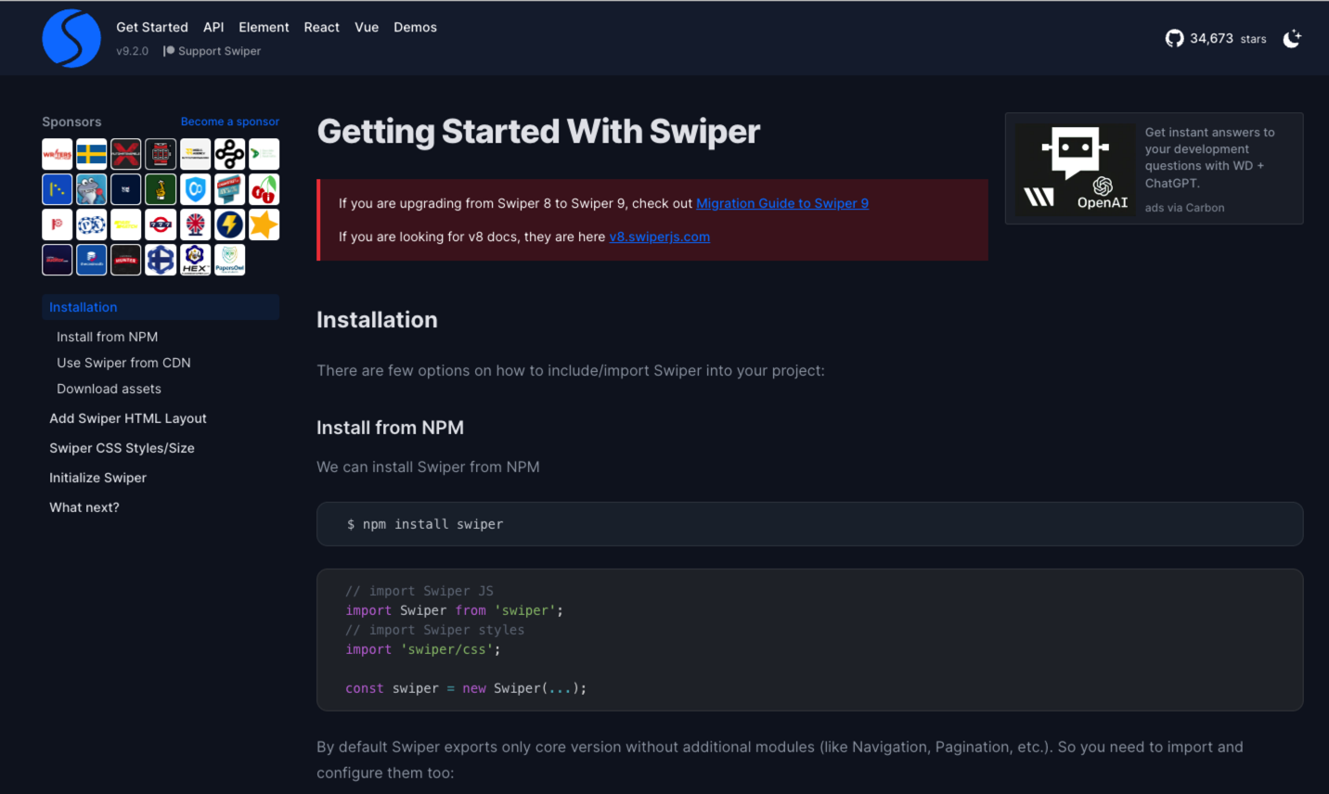Open the red P gear sponsor icon
Screen dimensions: 1329x794
58,224
